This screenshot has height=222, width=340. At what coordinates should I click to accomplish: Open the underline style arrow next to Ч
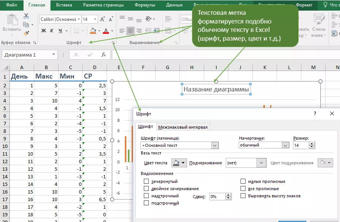tap(66, 31)
